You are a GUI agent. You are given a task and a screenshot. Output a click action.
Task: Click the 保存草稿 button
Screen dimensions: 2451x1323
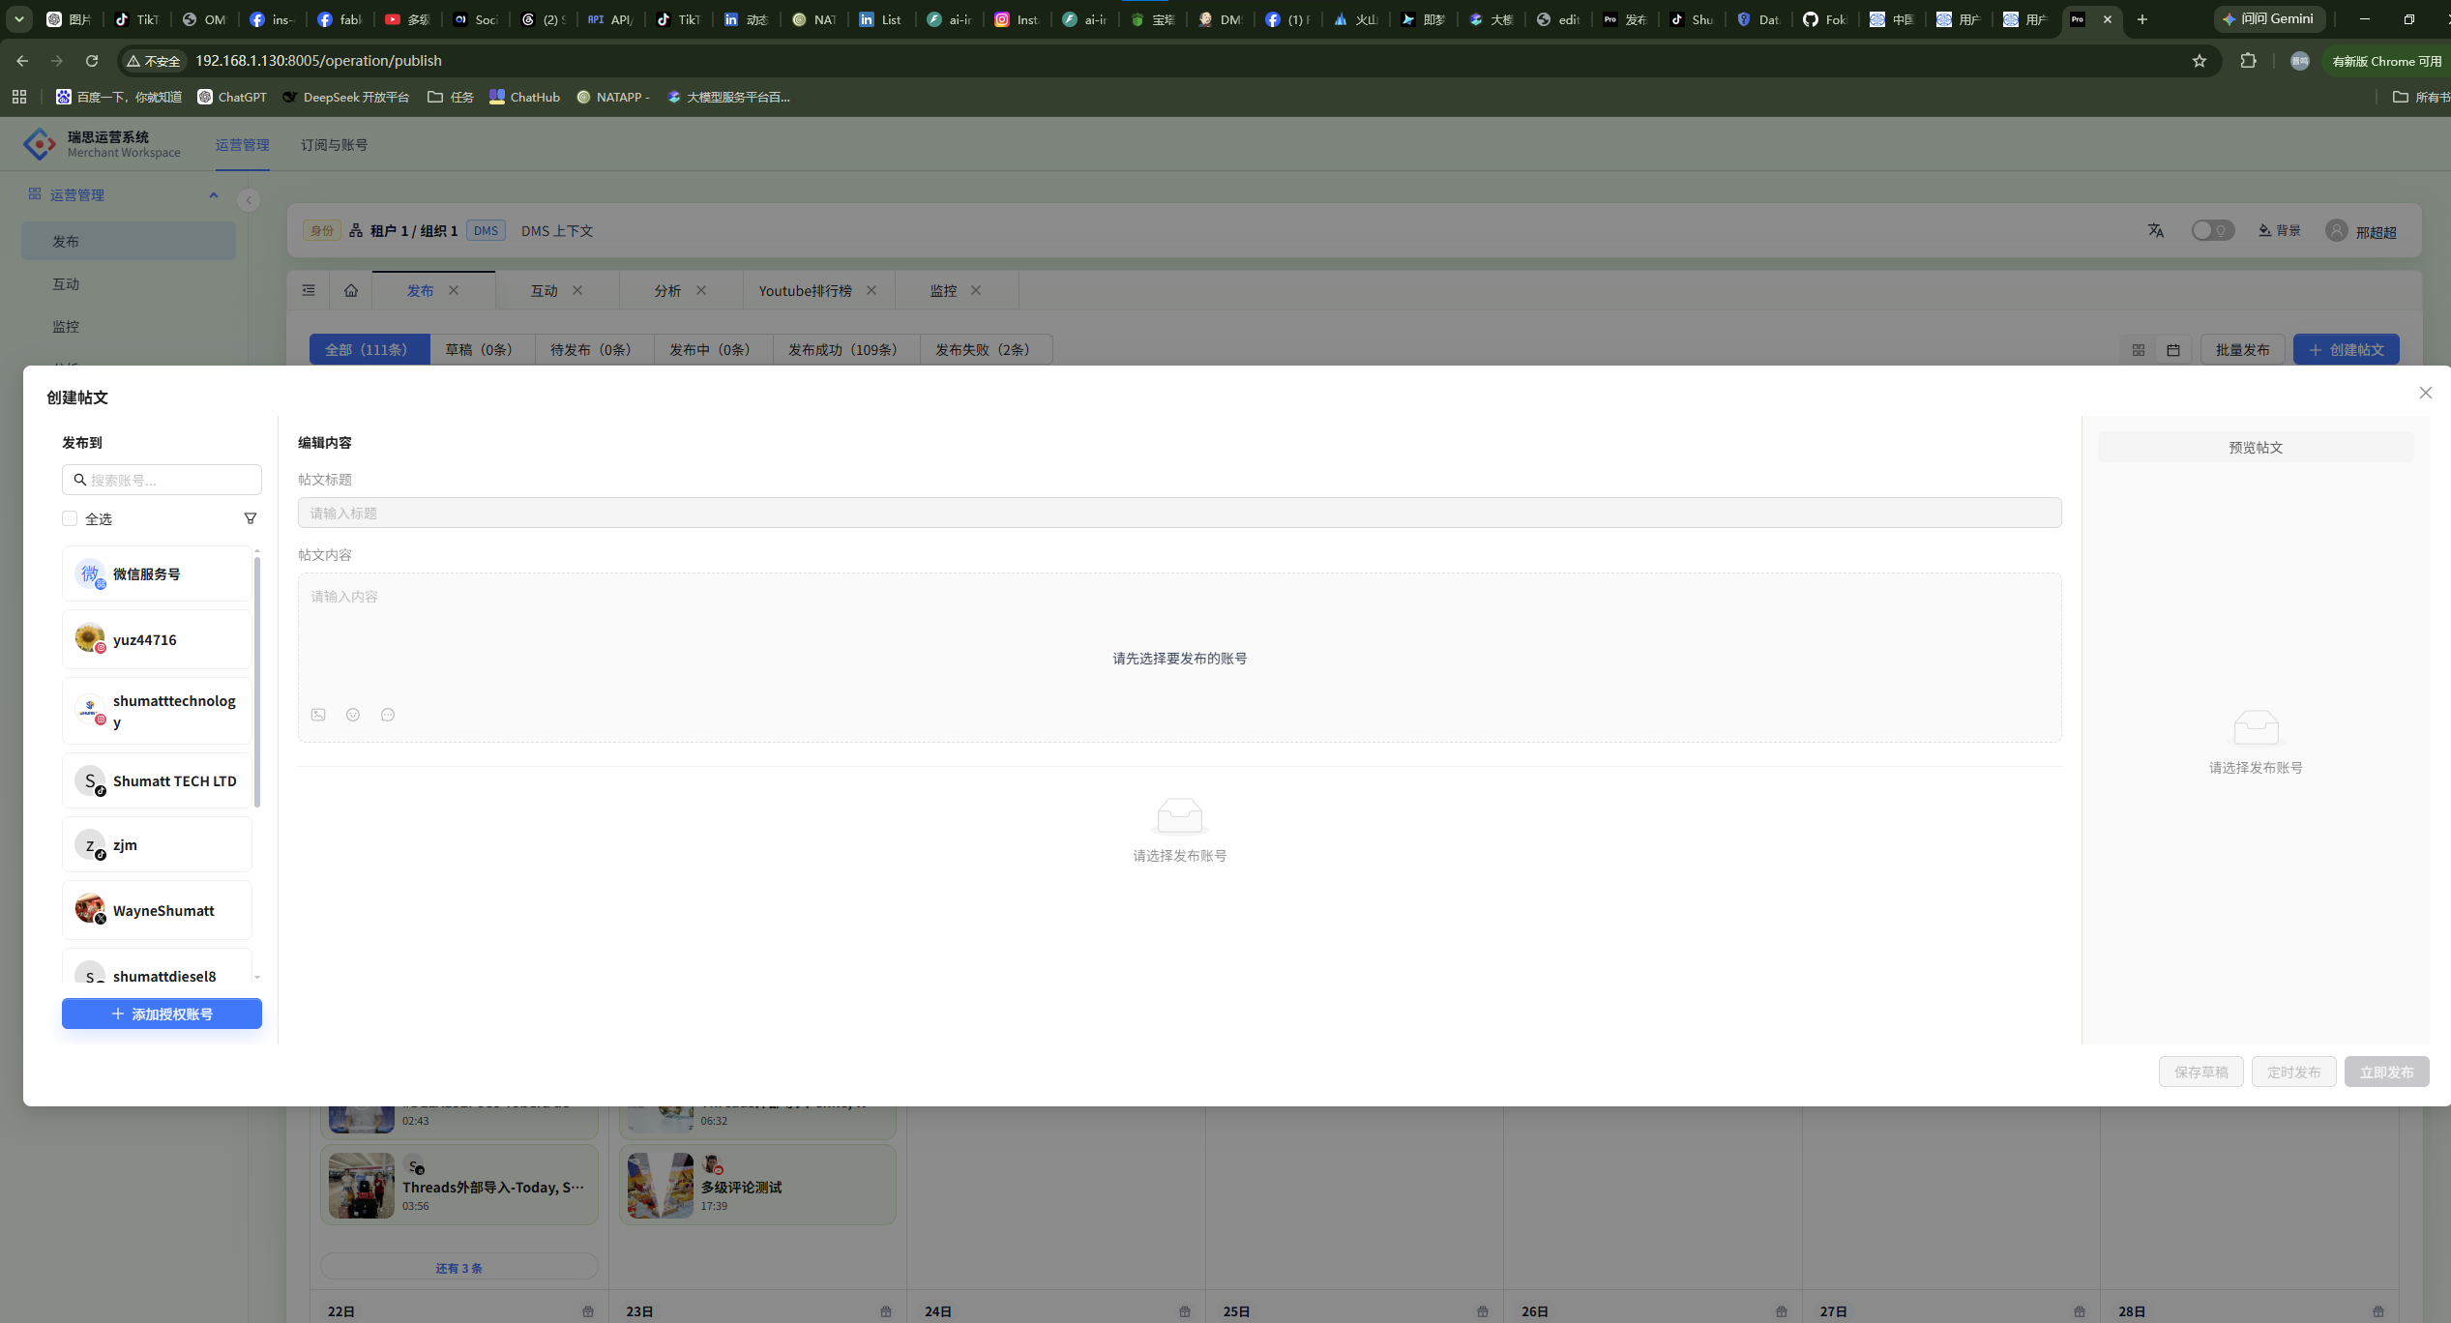click(x=2200, y=1072)
